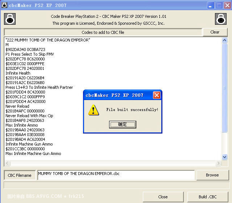The width and height of the screenshot is (232, 203).
Task: Click the right Code Breaker padlock icon
Action: point(221,19)
